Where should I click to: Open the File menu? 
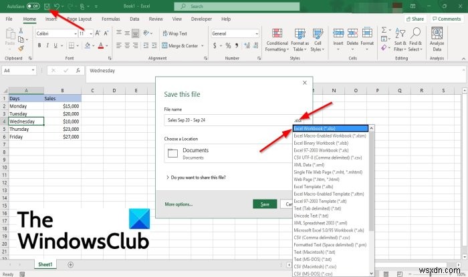point(9,19)
